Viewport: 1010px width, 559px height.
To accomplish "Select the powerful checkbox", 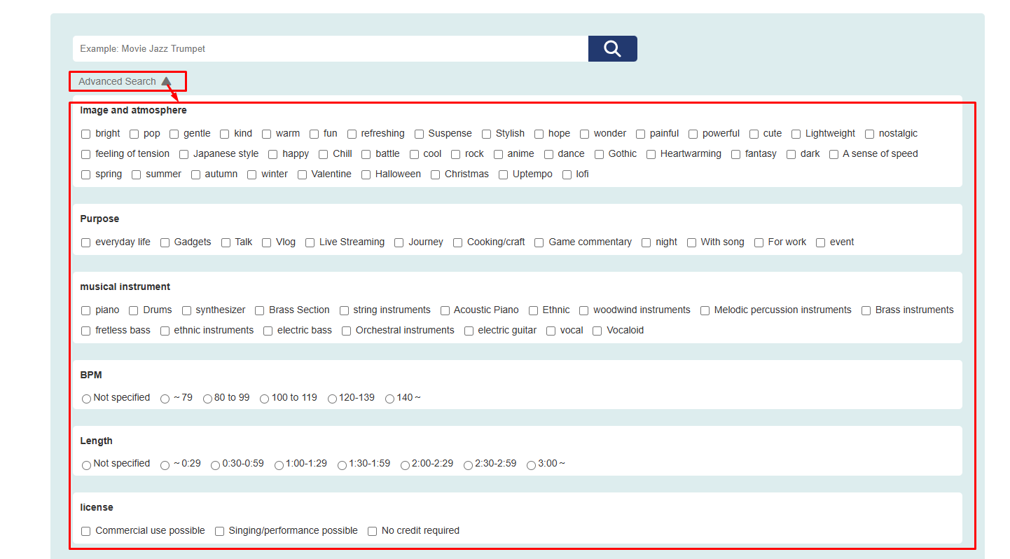I will pyautogui.click(x=693, y=134).
